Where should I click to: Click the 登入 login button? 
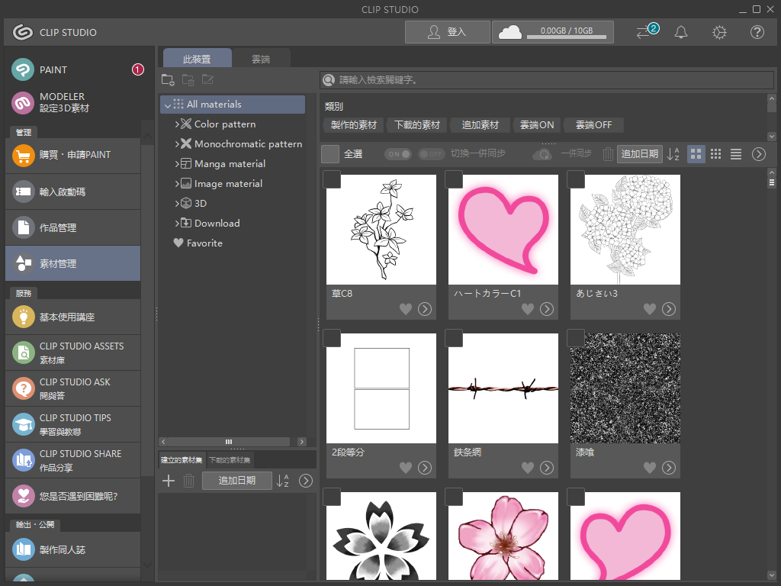447,32
